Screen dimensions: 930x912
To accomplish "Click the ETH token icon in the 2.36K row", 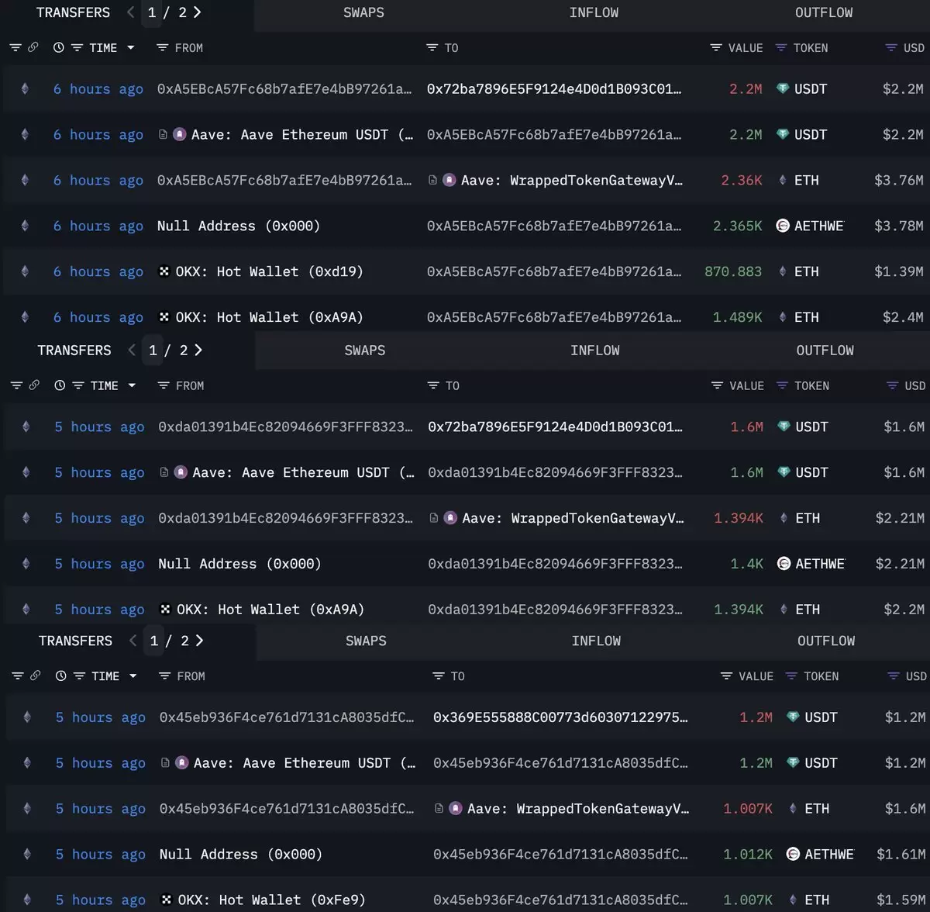I will (x=783, y=180).
